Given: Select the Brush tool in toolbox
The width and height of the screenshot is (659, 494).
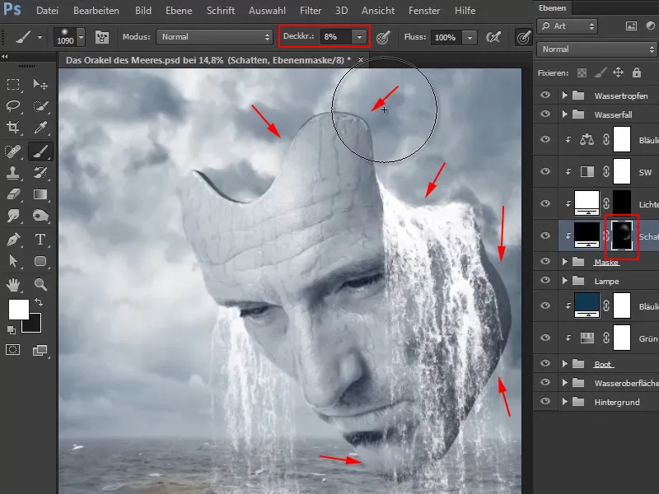Looking at the screenshot, I should coord(40,151).
